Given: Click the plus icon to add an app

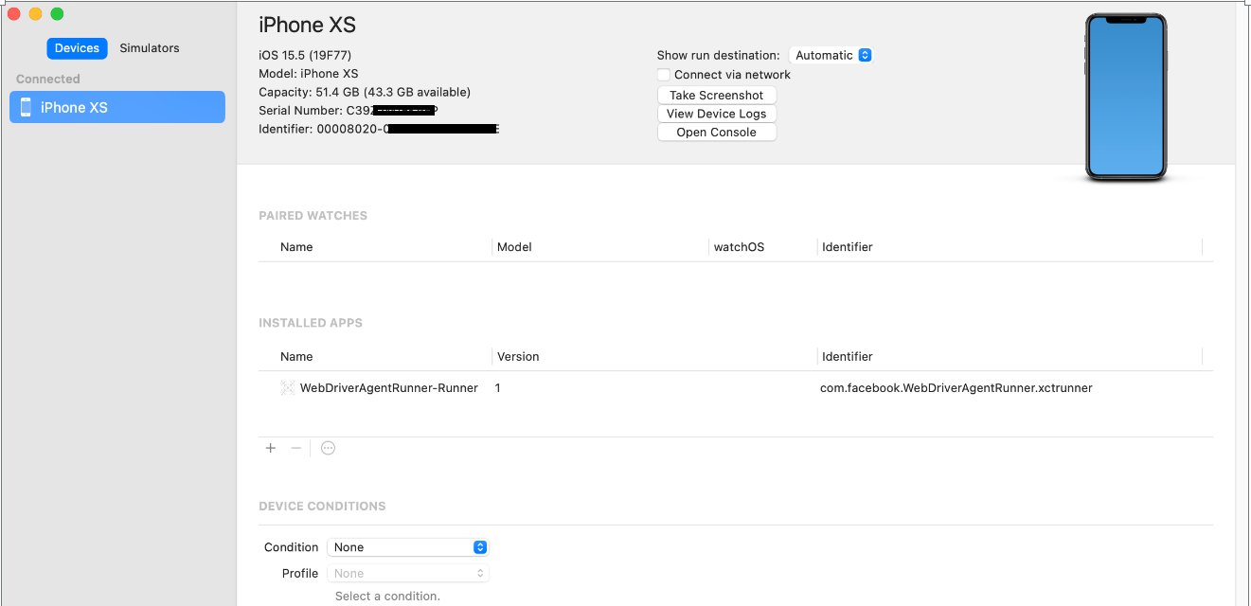Looking at the screenshot, I should (271, 448).
